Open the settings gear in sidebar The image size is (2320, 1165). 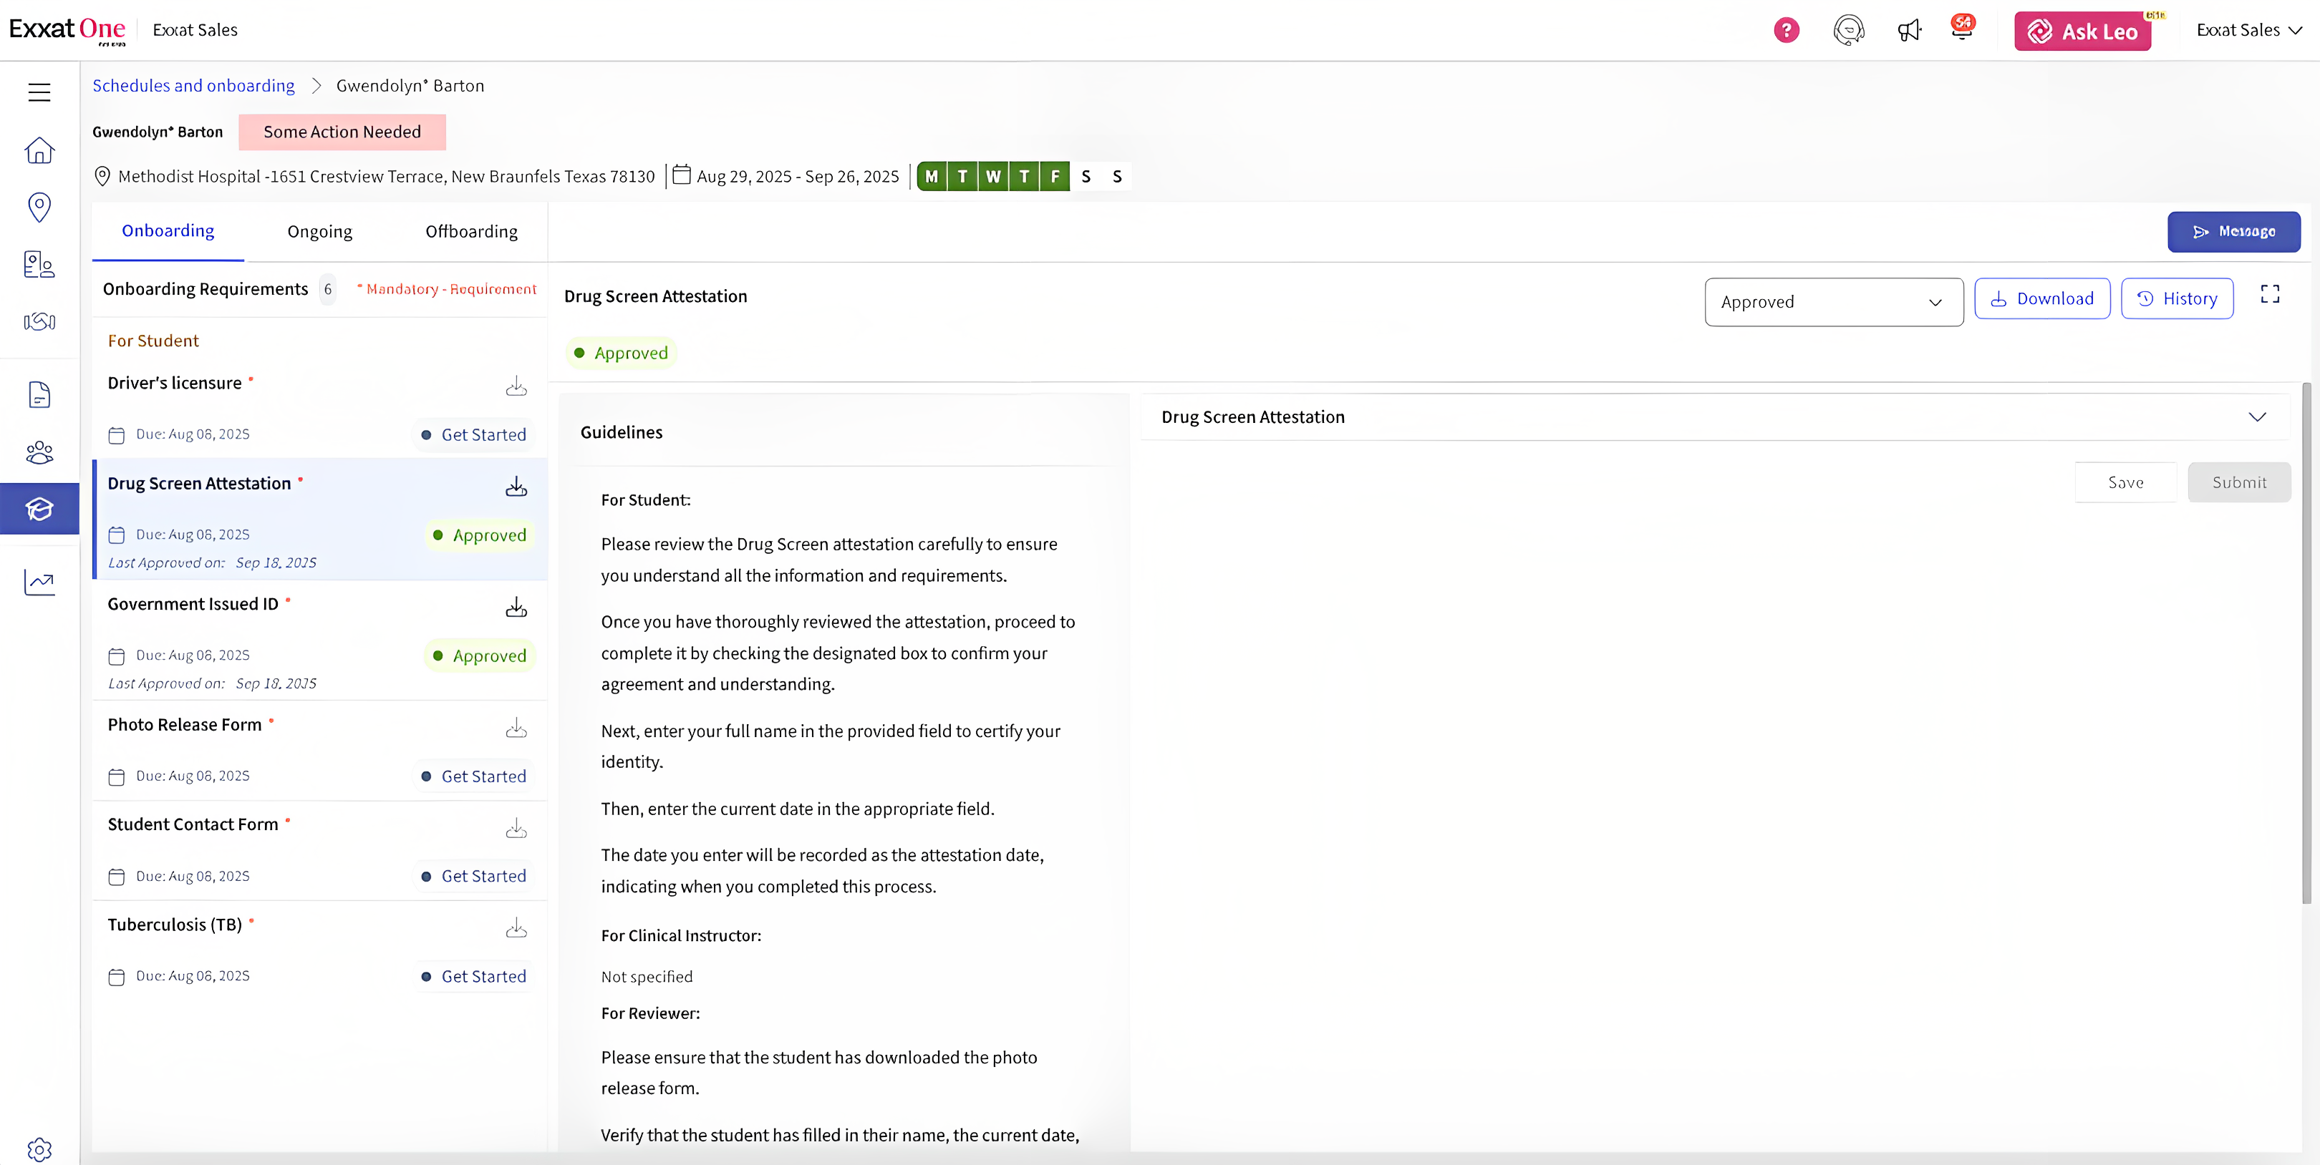[39, 1149]
